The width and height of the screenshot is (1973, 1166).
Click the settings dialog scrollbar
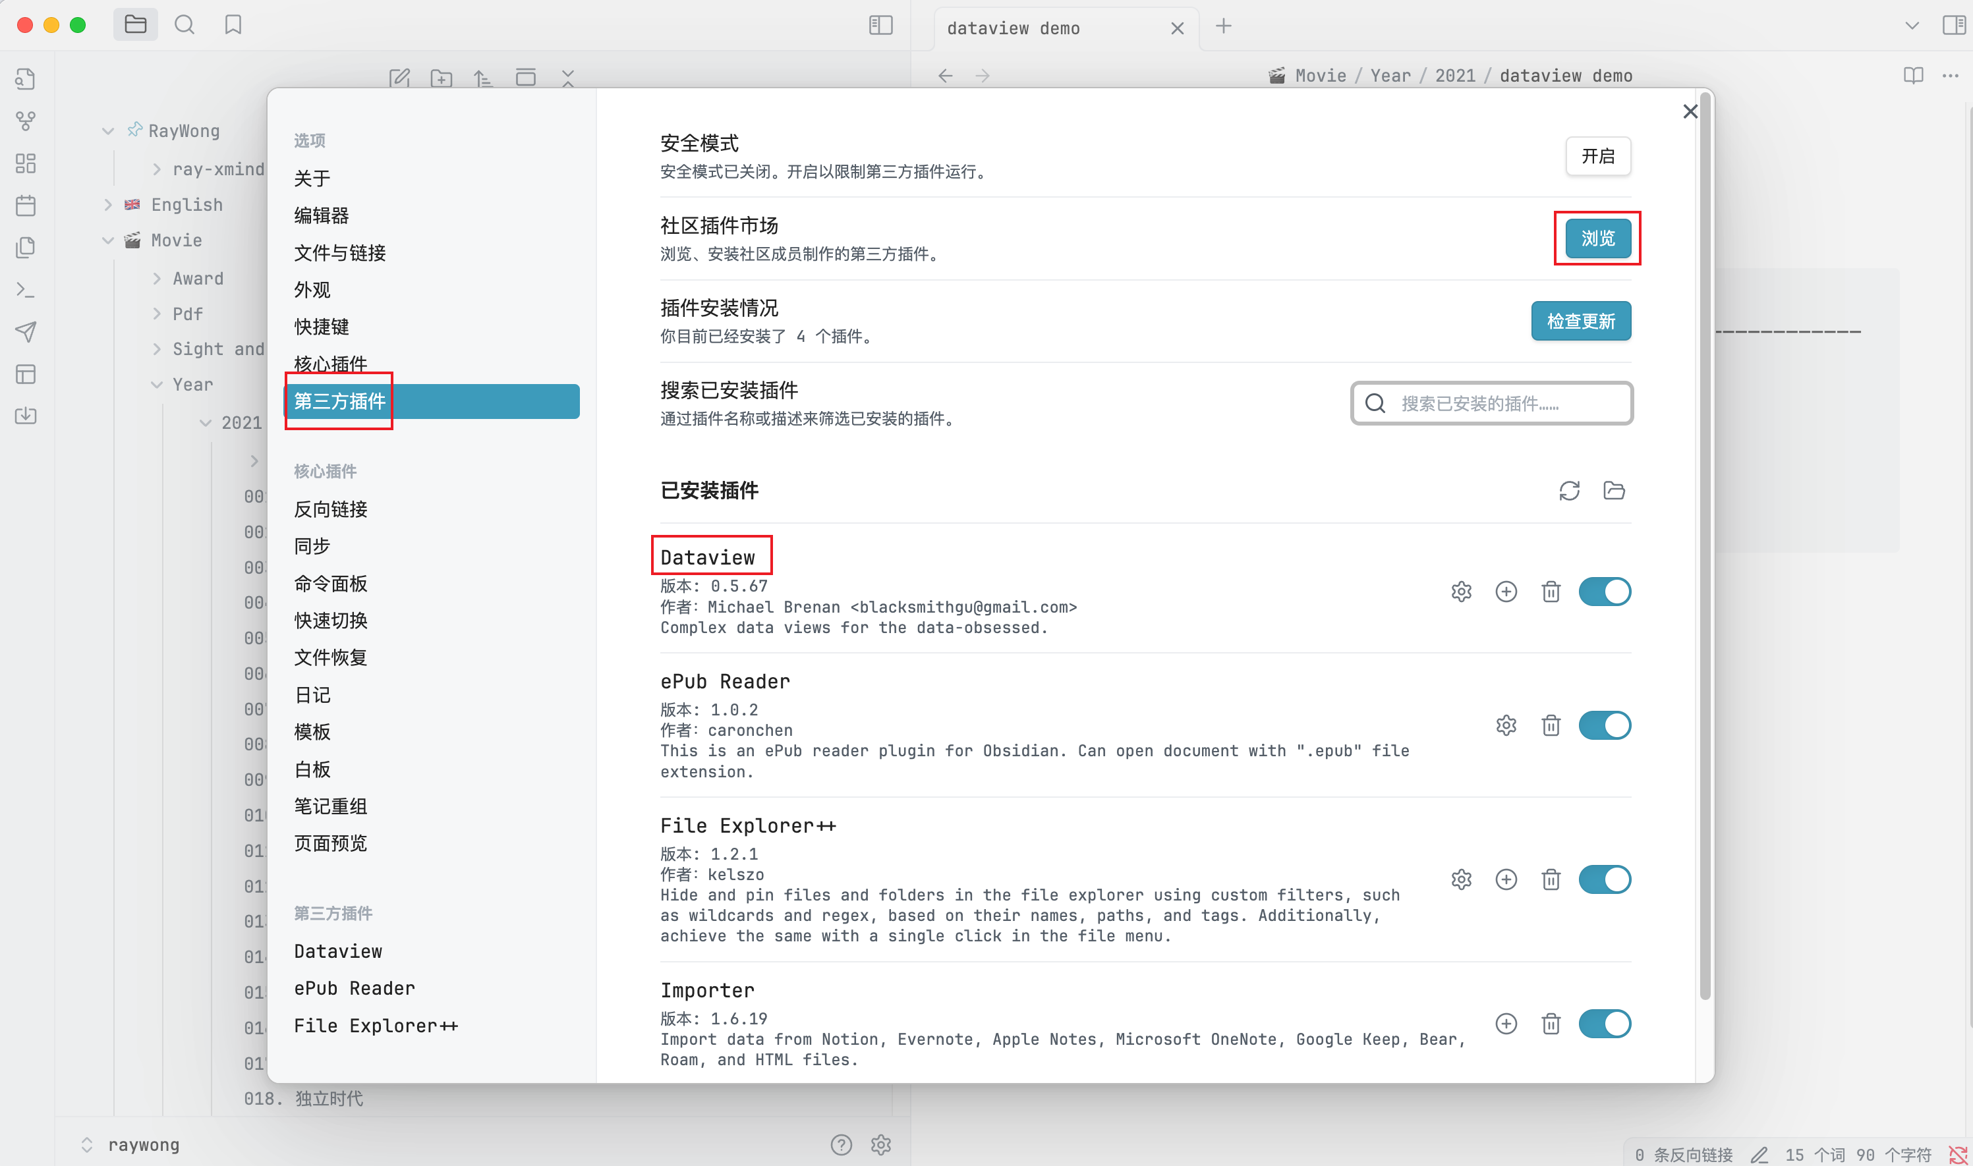[1705, 547]
